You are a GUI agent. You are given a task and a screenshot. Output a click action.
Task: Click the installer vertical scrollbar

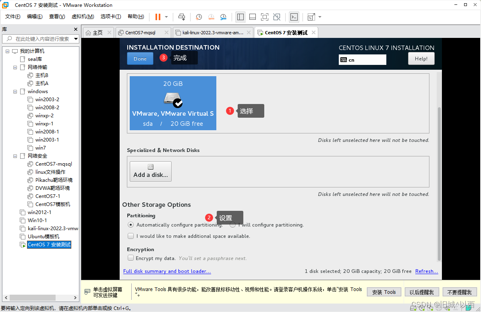point(439,184)
